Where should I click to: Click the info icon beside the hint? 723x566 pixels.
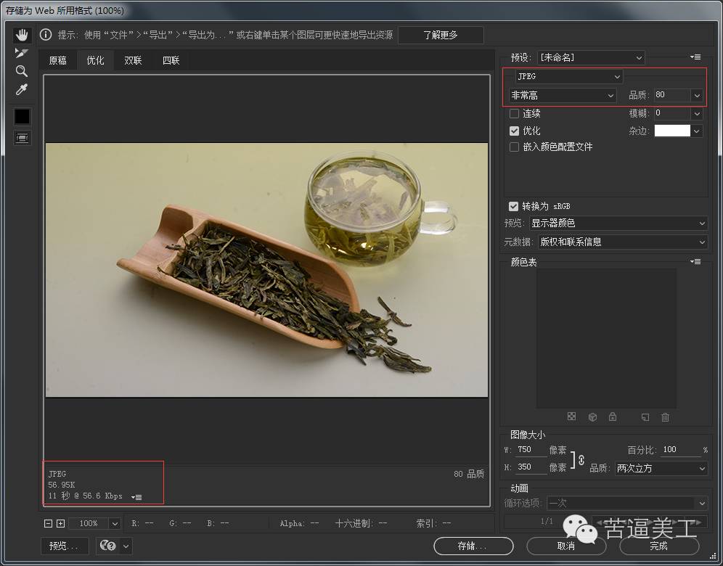tap(45, 35)
